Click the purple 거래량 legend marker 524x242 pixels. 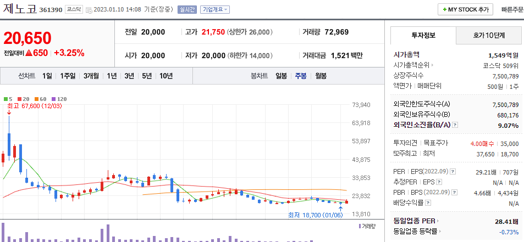tap(360, 226)
